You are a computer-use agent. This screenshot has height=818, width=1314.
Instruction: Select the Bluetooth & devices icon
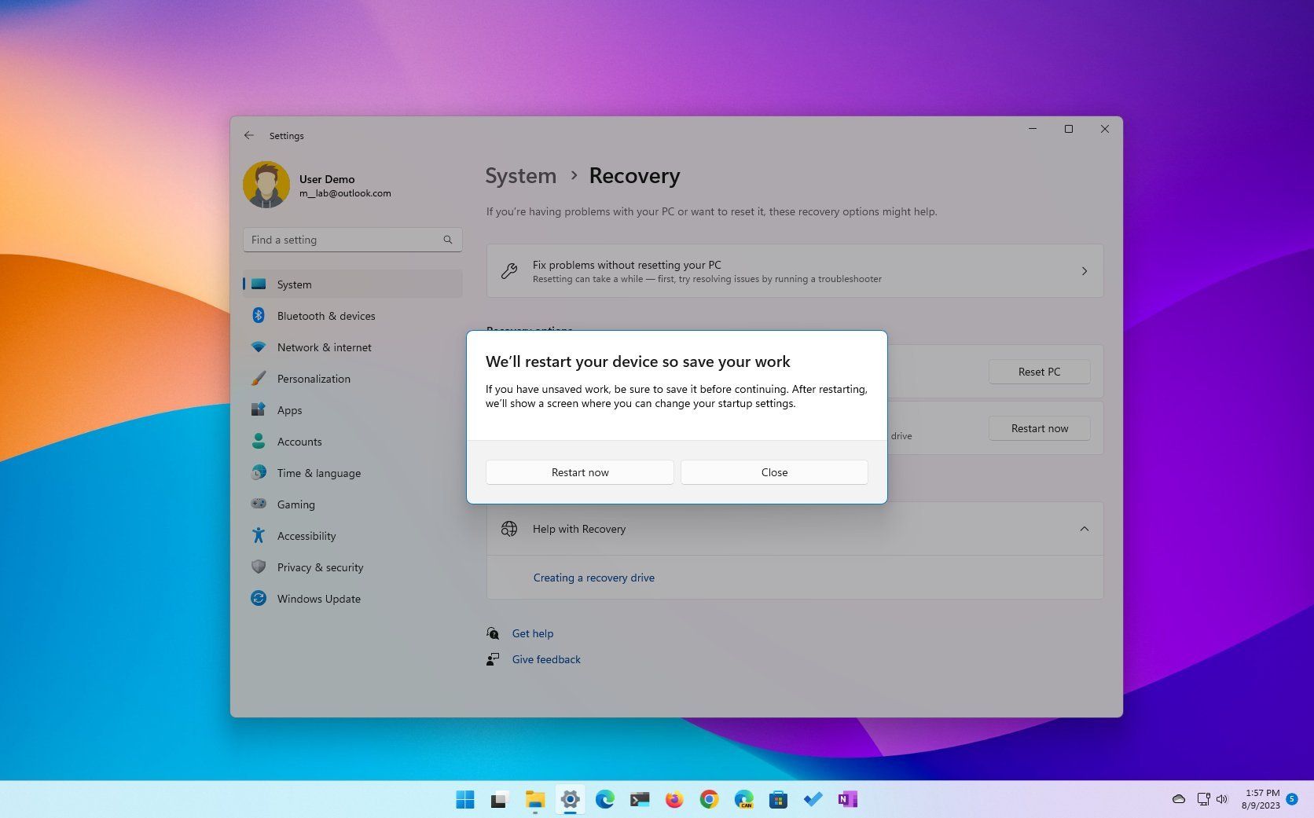(x=260, y=315)
